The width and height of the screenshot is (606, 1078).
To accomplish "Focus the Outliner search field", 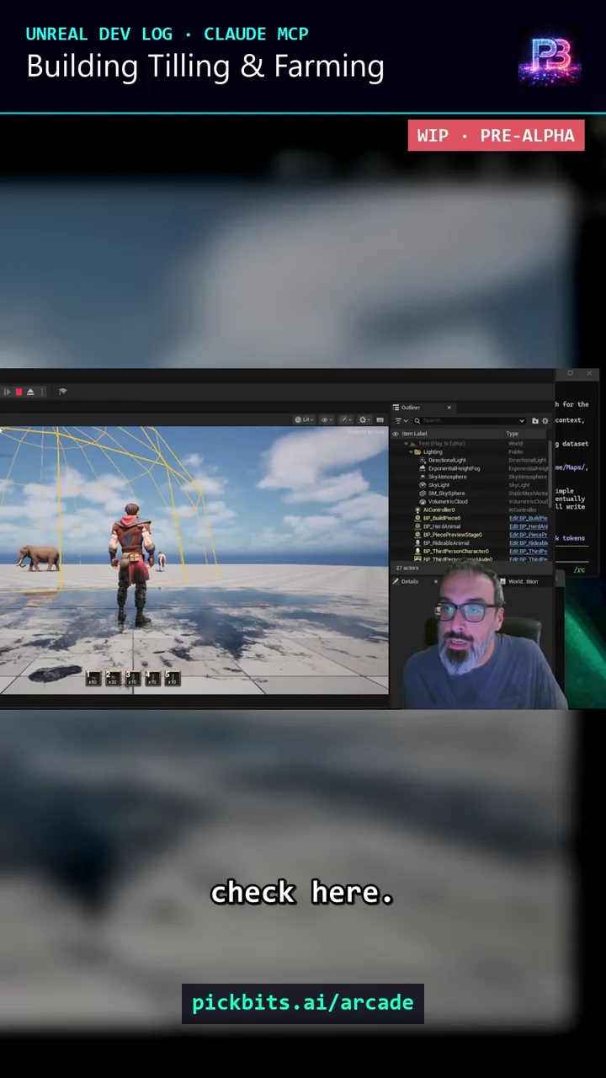I will click(x=469, y=420).
